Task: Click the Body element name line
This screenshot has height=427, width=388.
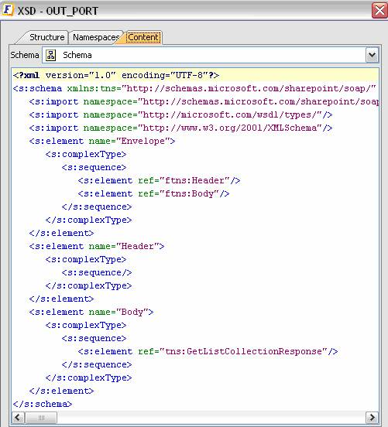Action: click(x=91, y=312)
